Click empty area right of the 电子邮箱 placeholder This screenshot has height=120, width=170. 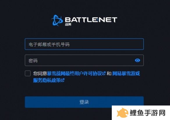106,44
